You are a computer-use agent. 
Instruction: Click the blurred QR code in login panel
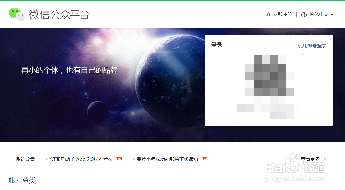(x=269, y=76)
